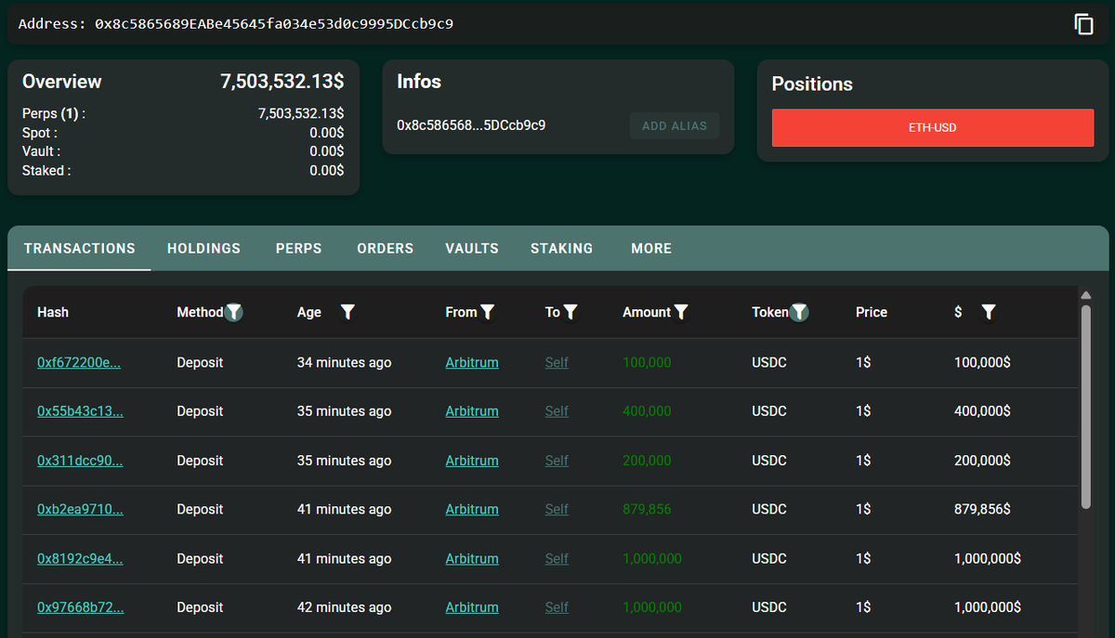Follow Arbitrum link in the 100,000 deposit row

(x=472, y=362)
